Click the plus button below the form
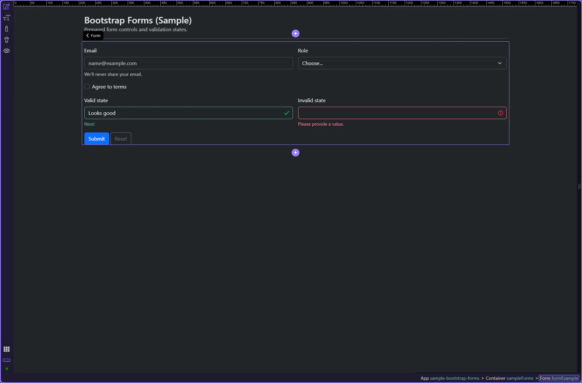 click(x=295, y=153)
